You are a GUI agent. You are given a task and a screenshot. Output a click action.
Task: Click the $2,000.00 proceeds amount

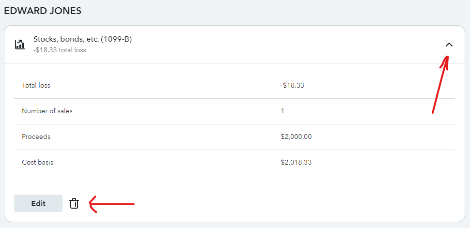pyautogui.click(x=296, y=137)
